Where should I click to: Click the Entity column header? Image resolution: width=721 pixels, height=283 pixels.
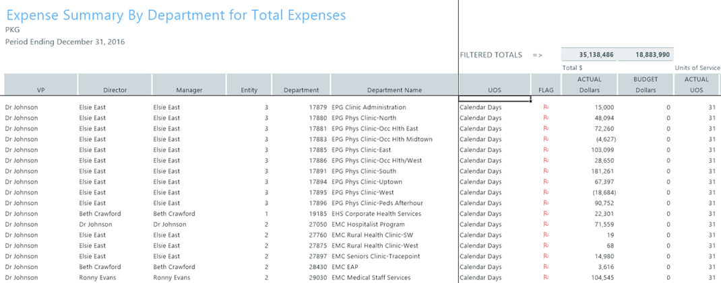tap(249, 89)
